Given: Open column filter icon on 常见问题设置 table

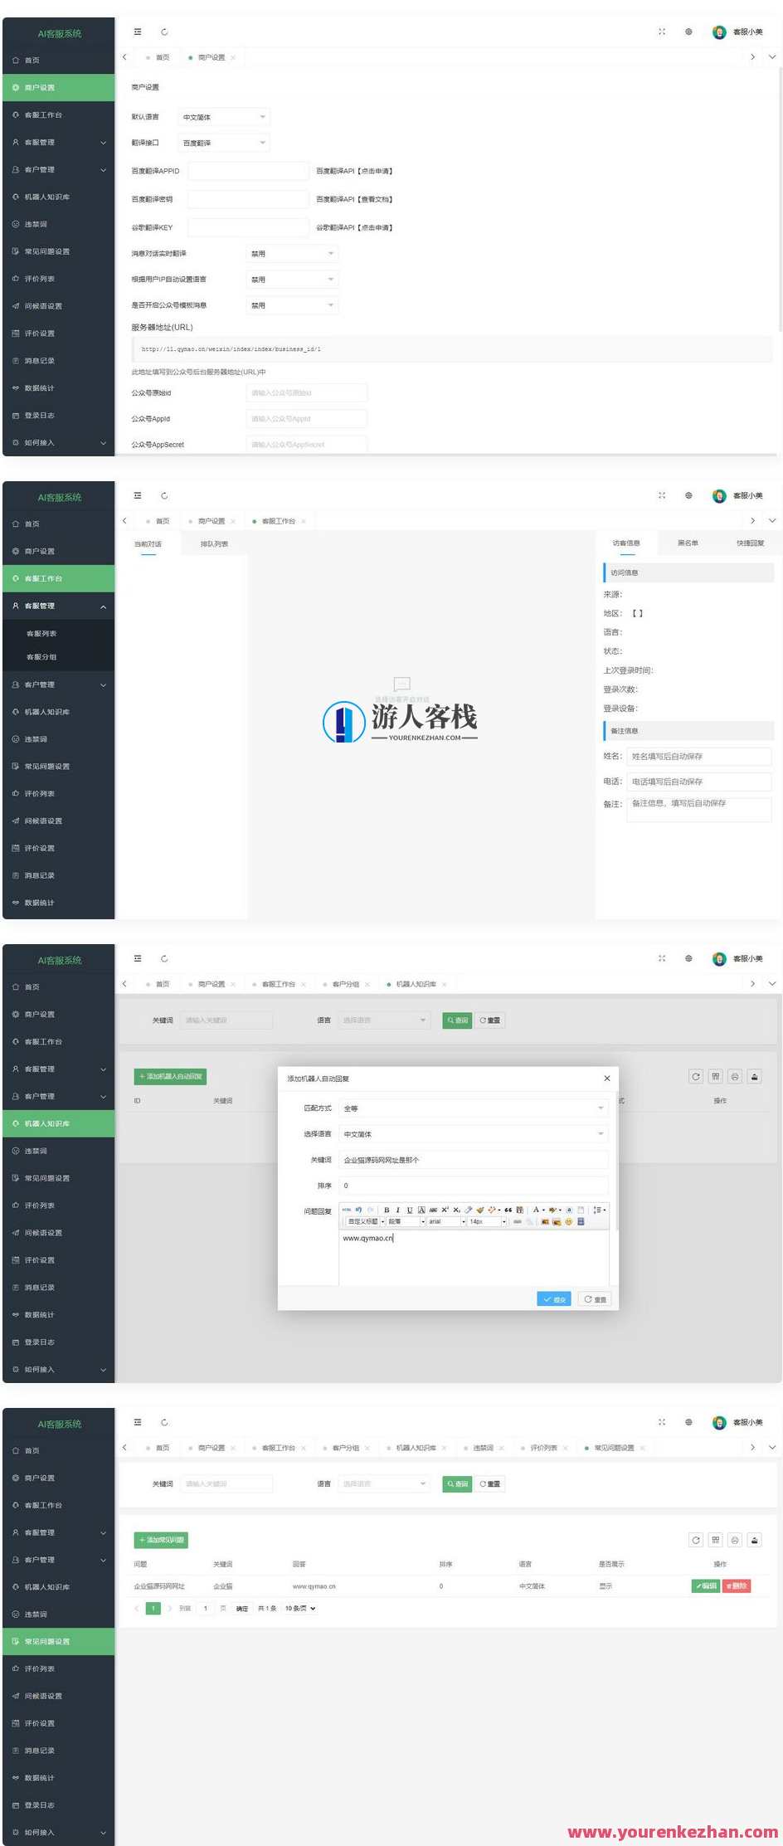Looking at the screenshot, I should click(715, 1540).
